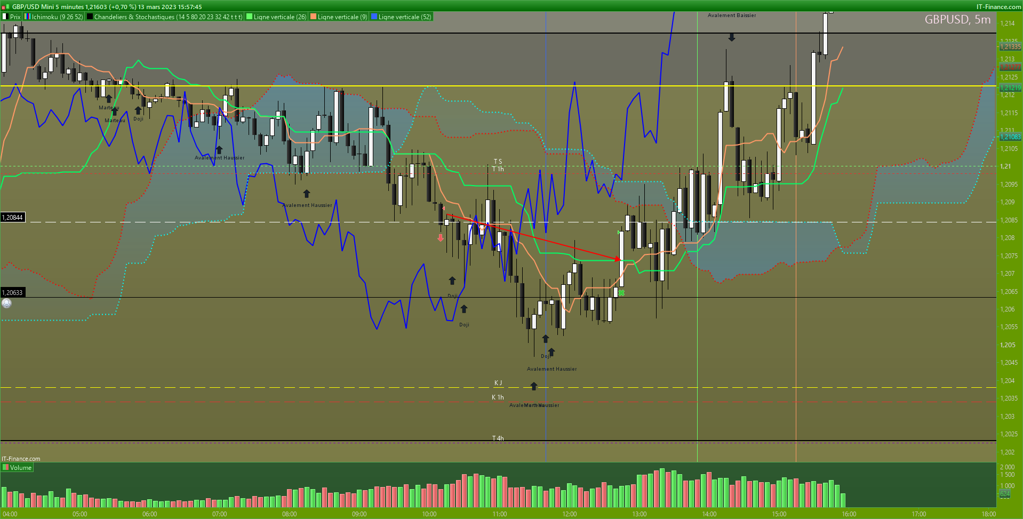Click the 1,20633 horizontal line price label

tap(13, 293)
